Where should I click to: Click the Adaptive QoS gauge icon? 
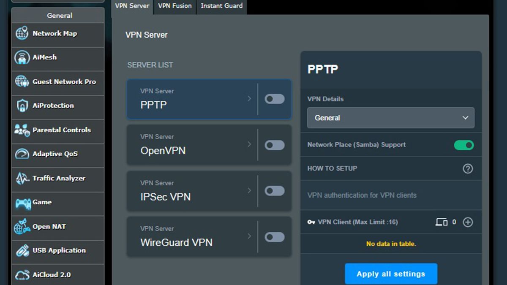pos(22,154)
